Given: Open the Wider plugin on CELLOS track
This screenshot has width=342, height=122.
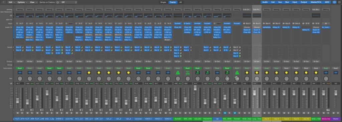Looking at the screenshot, I should pos(197,35).
